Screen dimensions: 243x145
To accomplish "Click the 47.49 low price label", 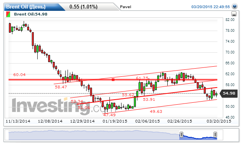I will [x=109, y=115].
